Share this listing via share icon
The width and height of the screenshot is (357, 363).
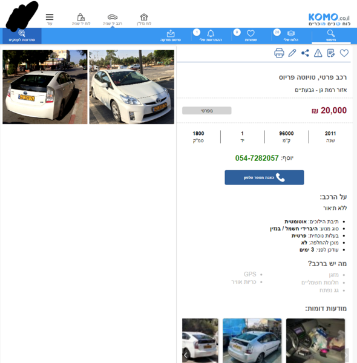[305, 53]
